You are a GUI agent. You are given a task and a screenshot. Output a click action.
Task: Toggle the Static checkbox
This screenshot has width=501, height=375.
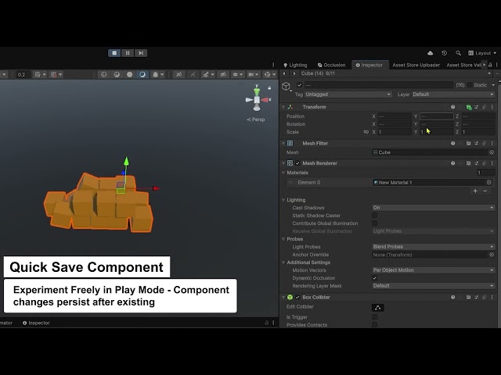pyautogui.click(x=470, y=85)
